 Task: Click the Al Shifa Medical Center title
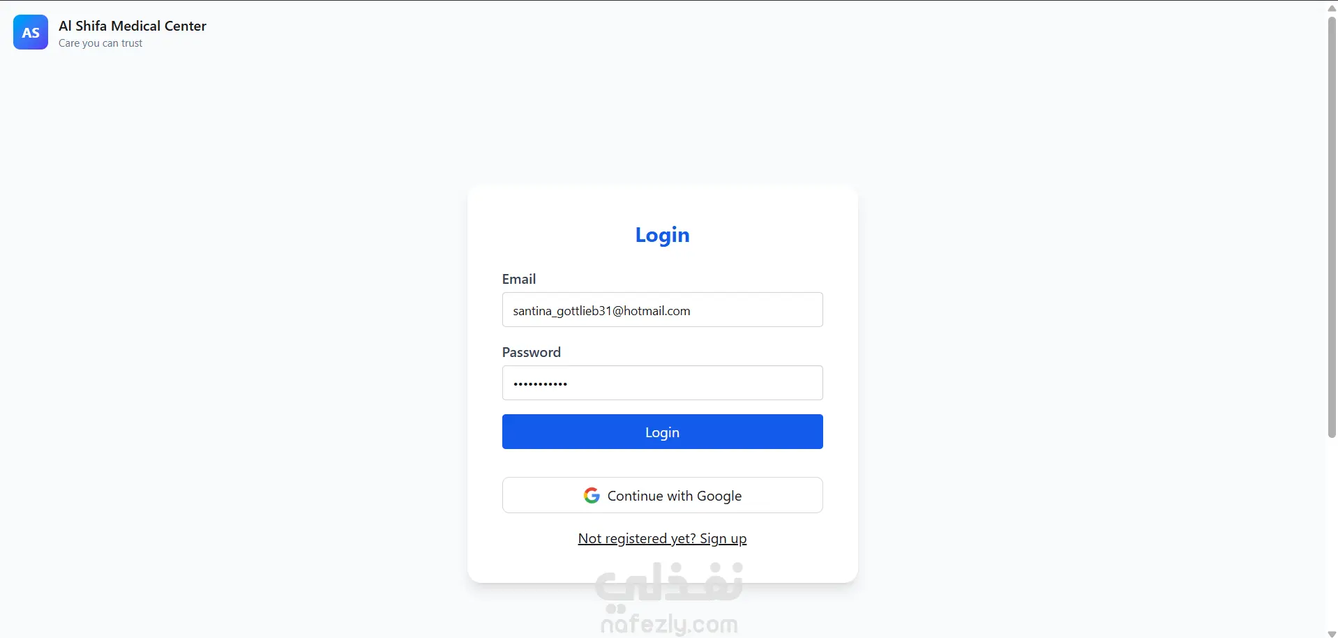click(x=133, y=26)
